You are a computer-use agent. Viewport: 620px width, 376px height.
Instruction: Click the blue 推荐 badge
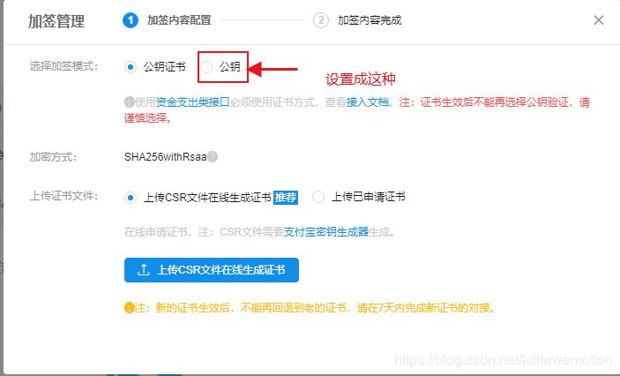click(x=286, y=197)
